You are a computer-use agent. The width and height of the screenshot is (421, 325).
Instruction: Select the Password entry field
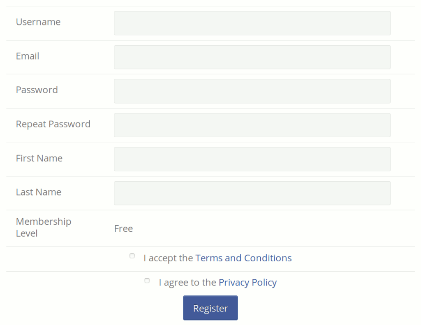tap(252, 91)
